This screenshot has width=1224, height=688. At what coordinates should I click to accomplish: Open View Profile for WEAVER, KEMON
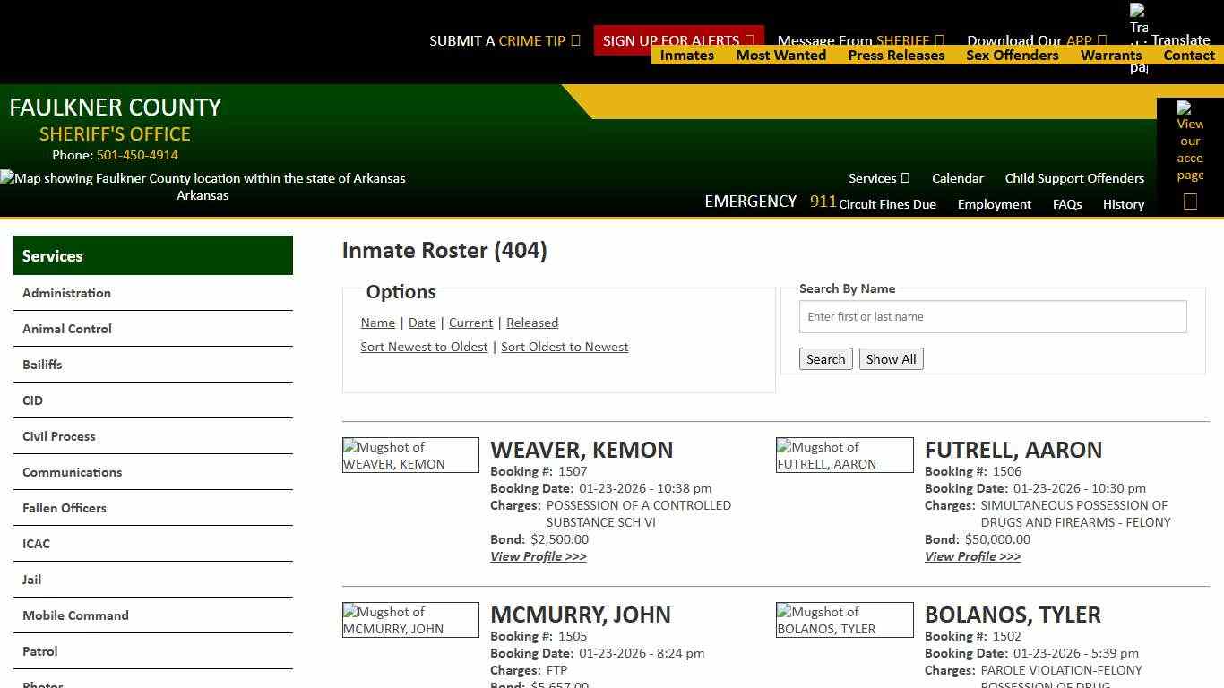pyautogui.click(x=538, y=556)
